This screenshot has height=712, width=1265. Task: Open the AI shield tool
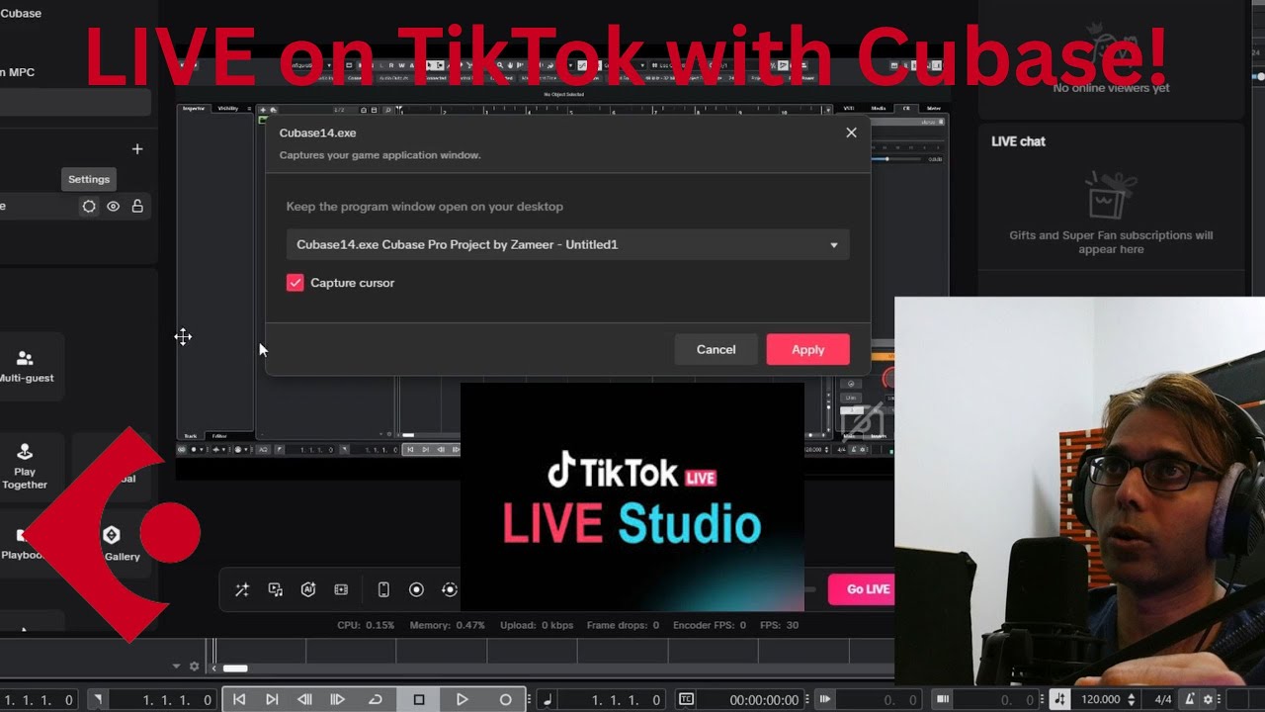308,589
